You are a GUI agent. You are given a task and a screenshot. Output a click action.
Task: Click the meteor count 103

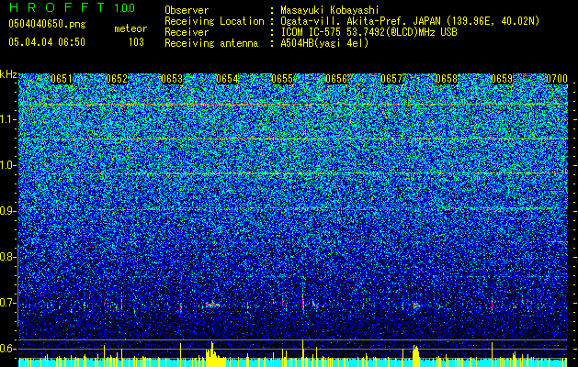coord(136,42)
